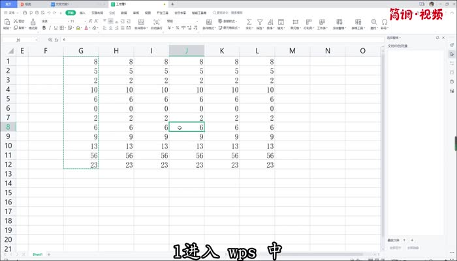The image size is (457, 261).
Task: Click the Merge and Center (合并居中) icon
Action: [x=139, y=22]
